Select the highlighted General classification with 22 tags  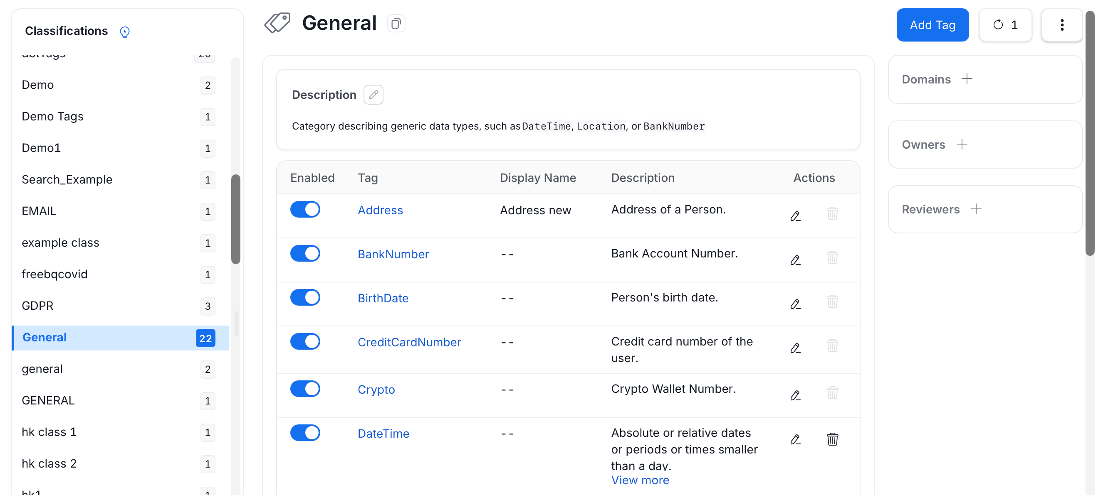click(120, 338)
